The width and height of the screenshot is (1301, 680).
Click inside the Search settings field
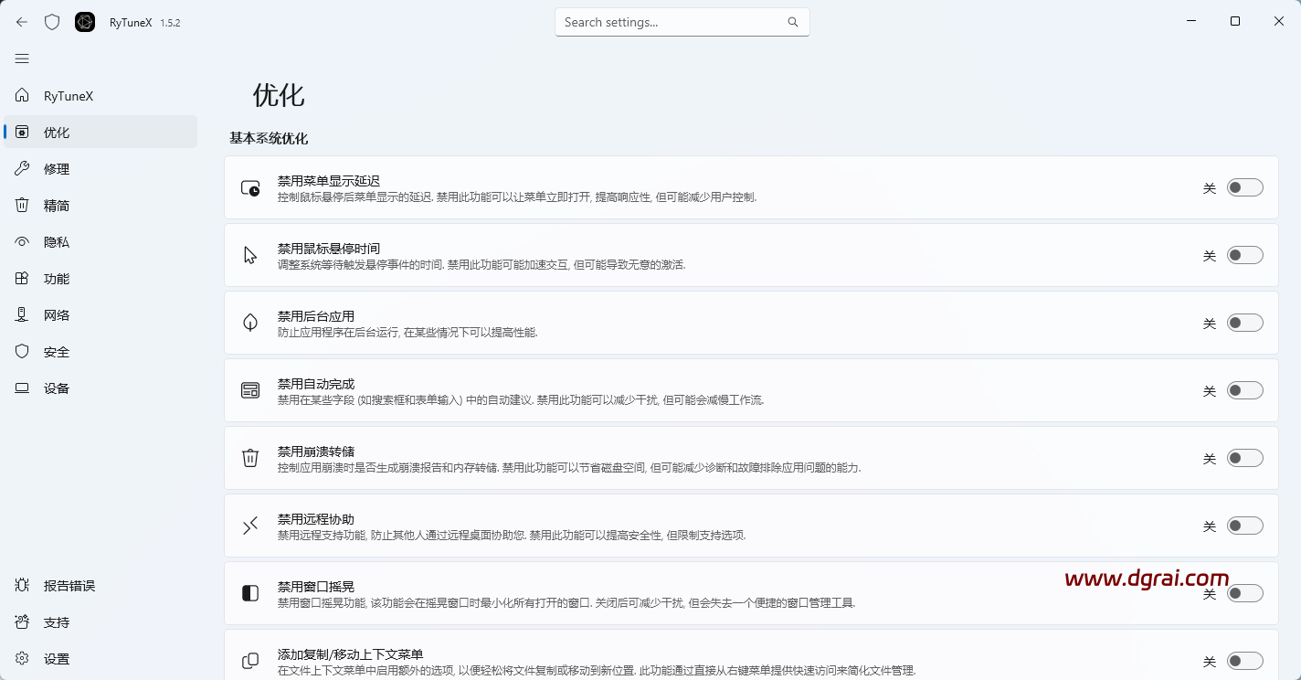[x=676, y=21]
